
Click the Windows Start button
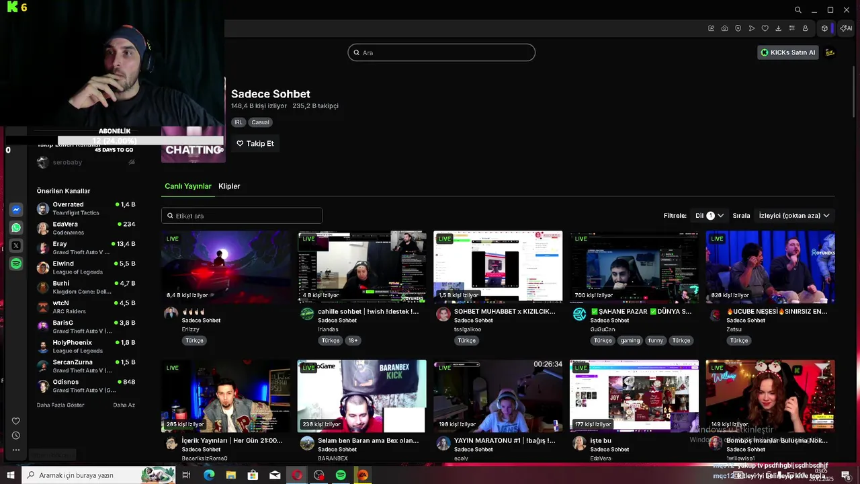pyautogui.click(x=11, y=475)
